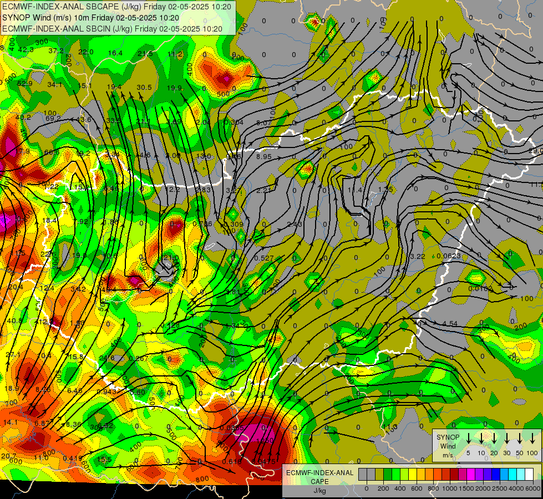
Task: Click the 0.527 value on map
Action: coord(264,258)
